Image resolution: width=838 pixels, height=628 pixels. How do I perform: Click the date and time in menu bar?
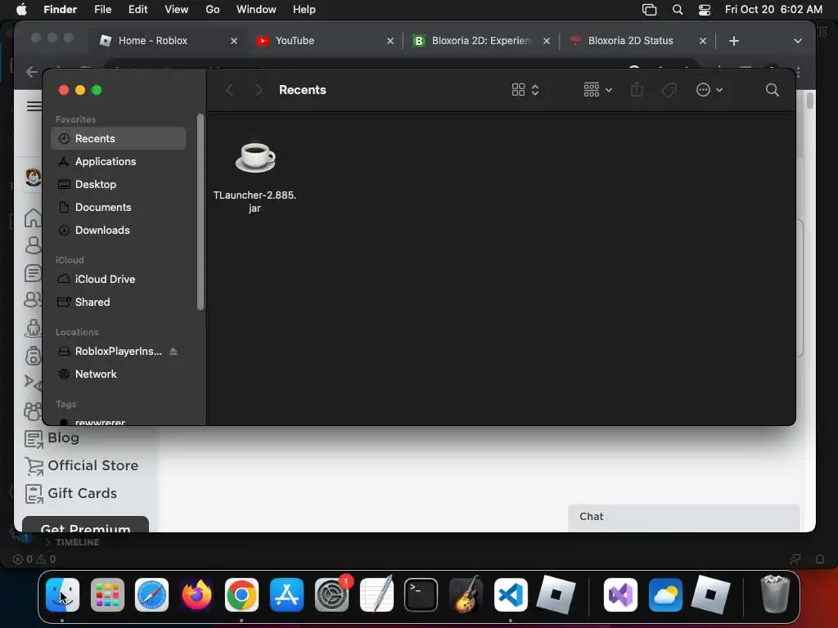(773, 10)
